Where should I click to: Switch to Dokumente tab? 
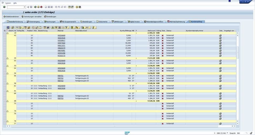point(102,21)
